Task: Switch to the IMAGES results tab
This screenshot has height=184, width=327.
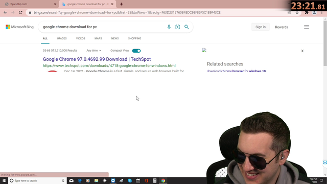Action: pos(62,39)
